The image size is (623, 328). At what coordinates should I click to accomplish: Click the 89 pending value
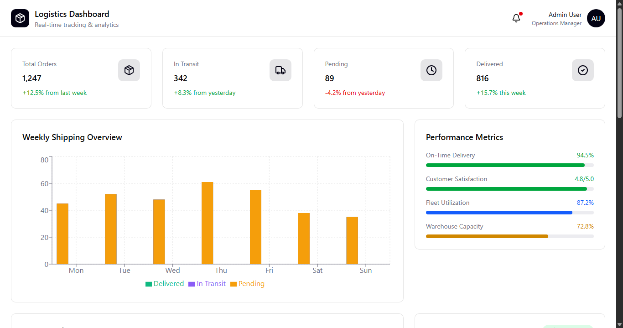pos(330,78)
